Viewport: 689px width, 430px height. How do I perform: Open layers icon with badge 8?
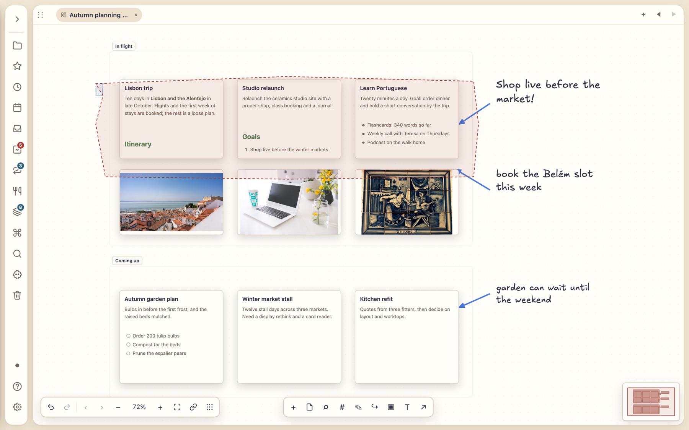(x=17, y=211)
